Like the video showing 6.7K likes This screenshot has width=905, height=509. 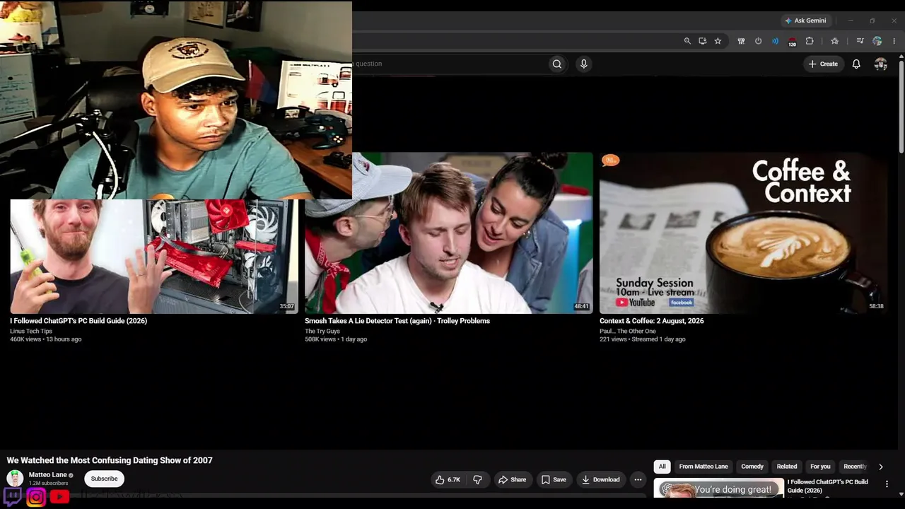tap(448, 479)
